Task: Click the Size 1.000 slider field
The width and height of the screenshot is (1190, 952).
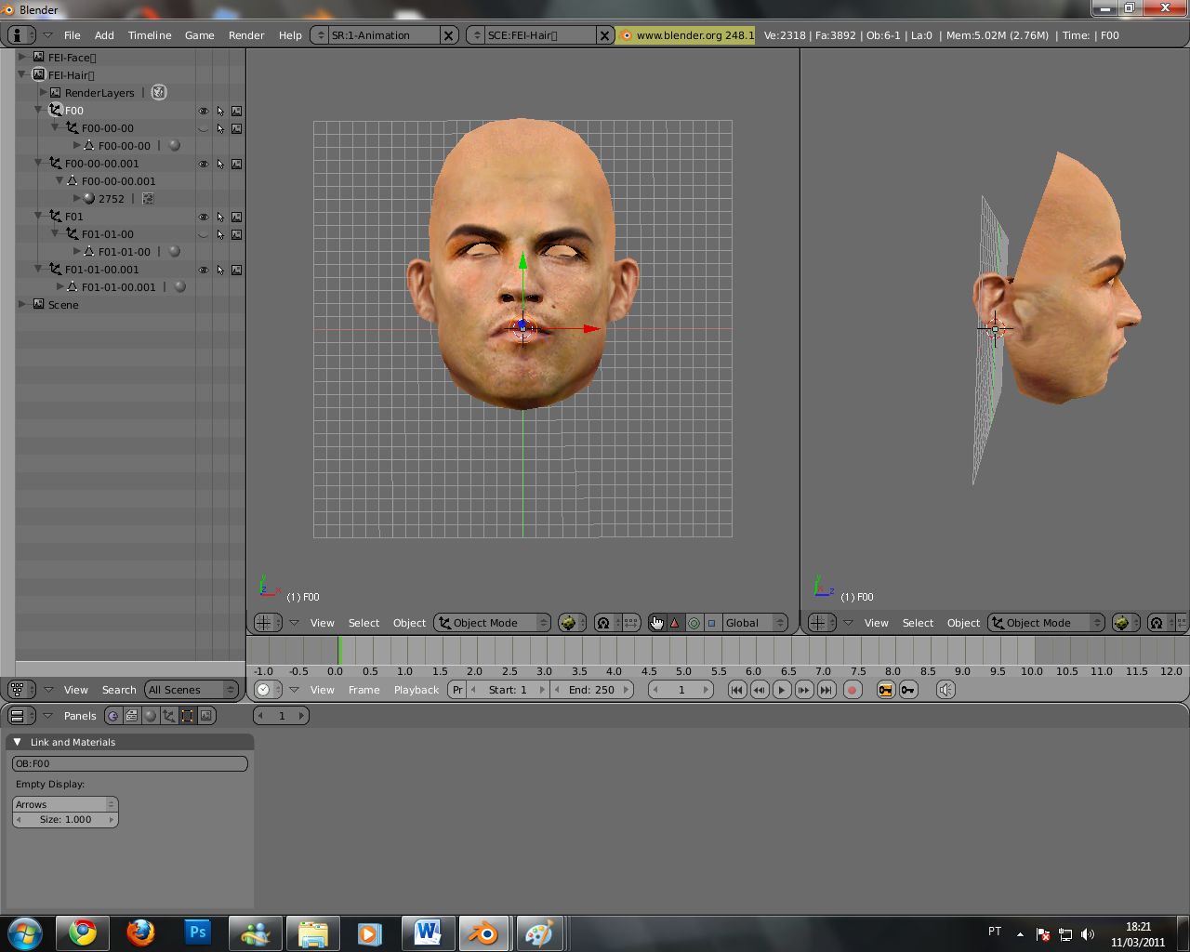Action: (65, 820)
